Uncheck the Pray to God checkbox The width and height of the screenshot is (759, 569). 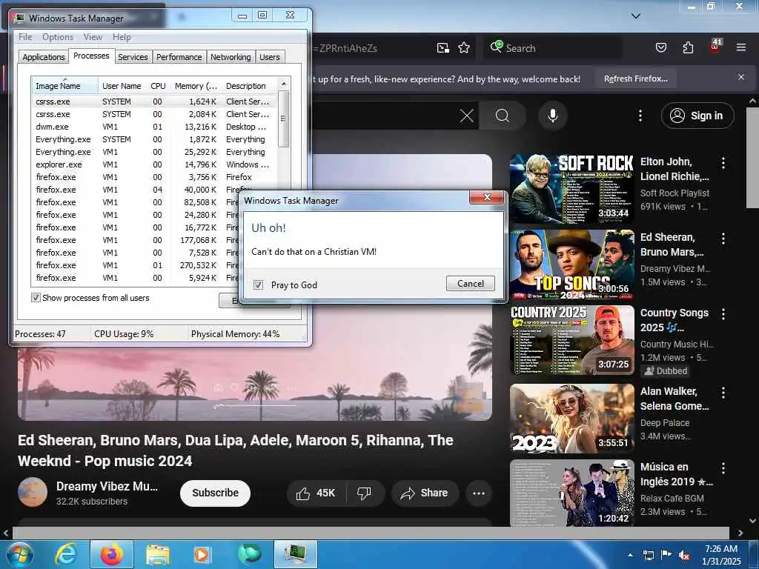pos(259,285)
